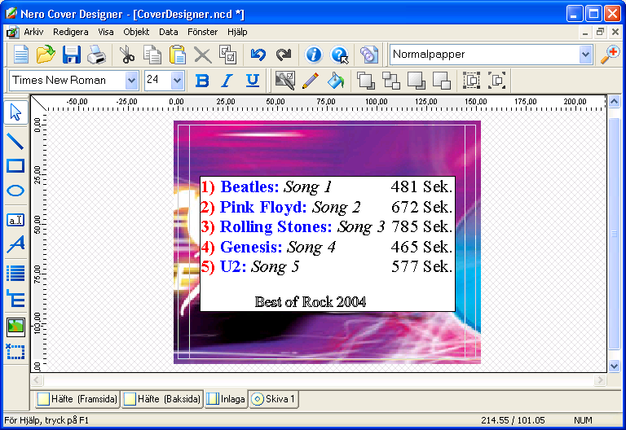The image size is (626, 430).
Task: Open the zoom magnifier tool
Action: coord(611,55)
